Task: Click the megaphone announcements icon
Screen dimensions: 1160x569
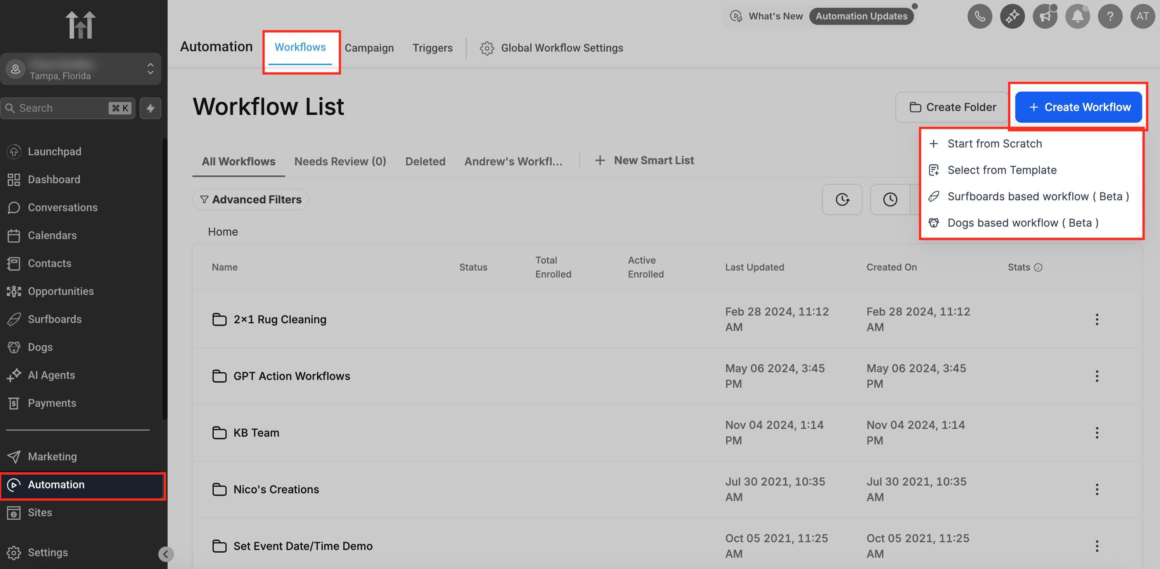Action: click(1045, 17)
